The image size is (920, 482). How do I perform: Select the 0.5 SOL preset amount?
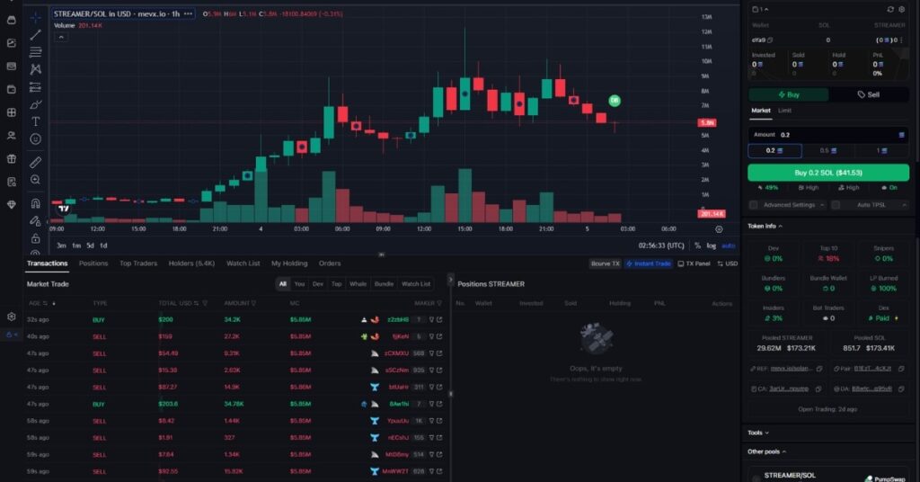(827, 151)
